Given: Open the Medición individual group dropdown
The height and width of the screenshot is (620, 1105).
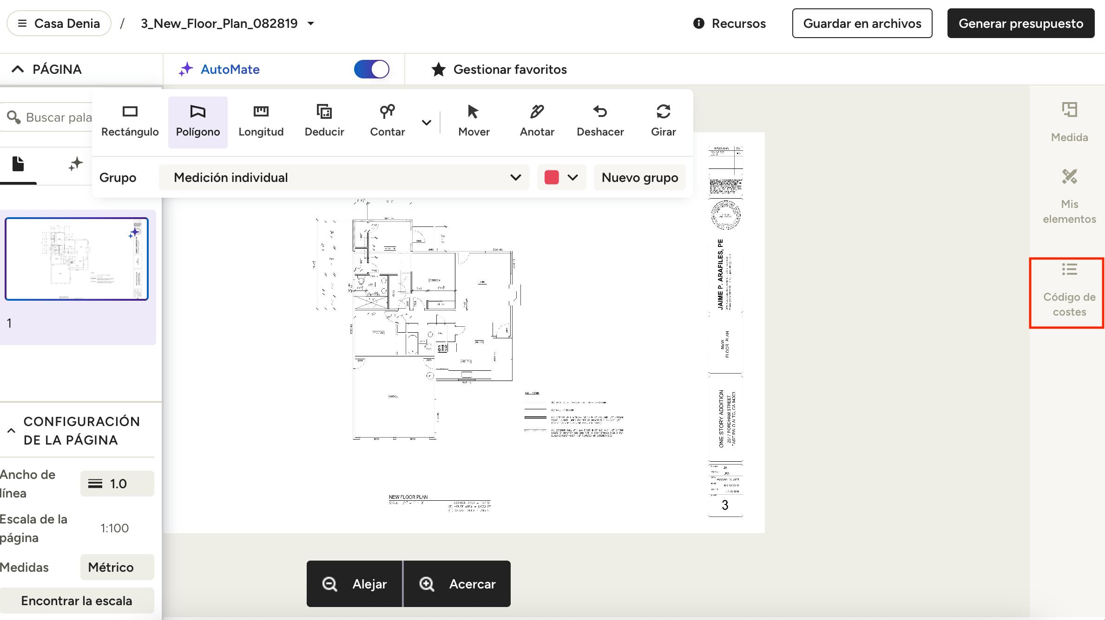Looking at the screenshot, I should [x=344, y=177].
